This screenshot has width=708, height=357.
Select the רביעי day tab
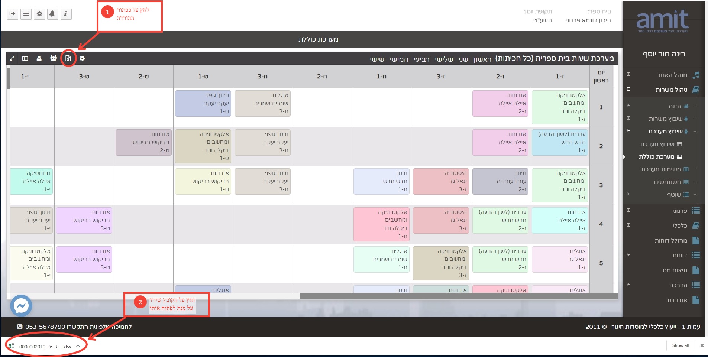421,59
